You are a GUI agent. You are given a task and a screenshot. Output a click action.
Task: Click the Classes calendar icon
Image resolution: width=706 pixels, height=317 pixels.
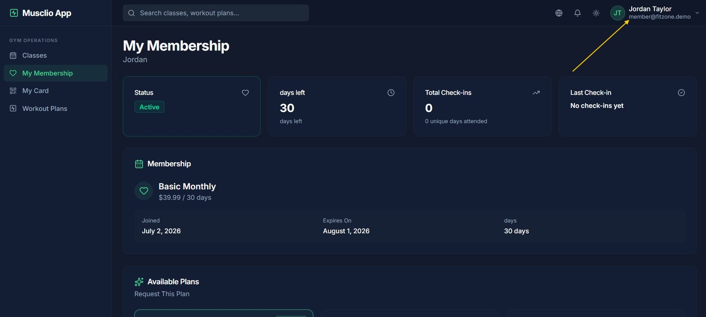[13, 56]
